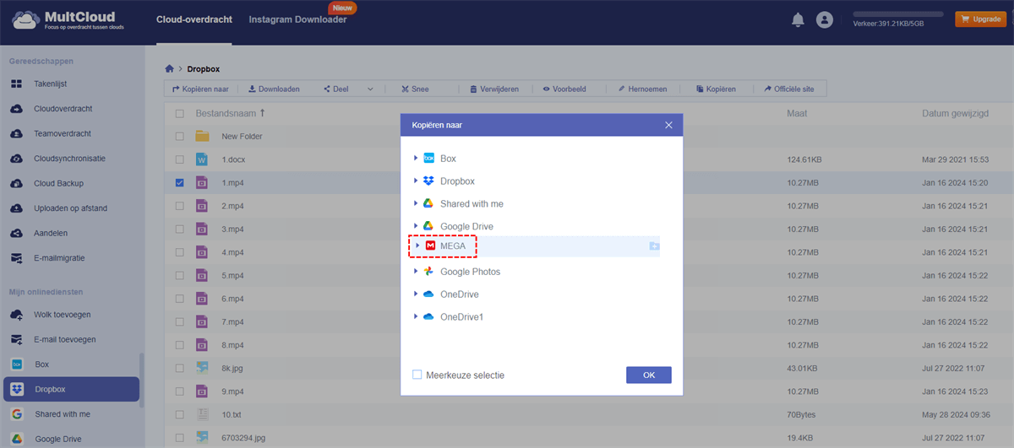
Task: Uncheck the 1.mp4 row checkbox
Action: 179,182
